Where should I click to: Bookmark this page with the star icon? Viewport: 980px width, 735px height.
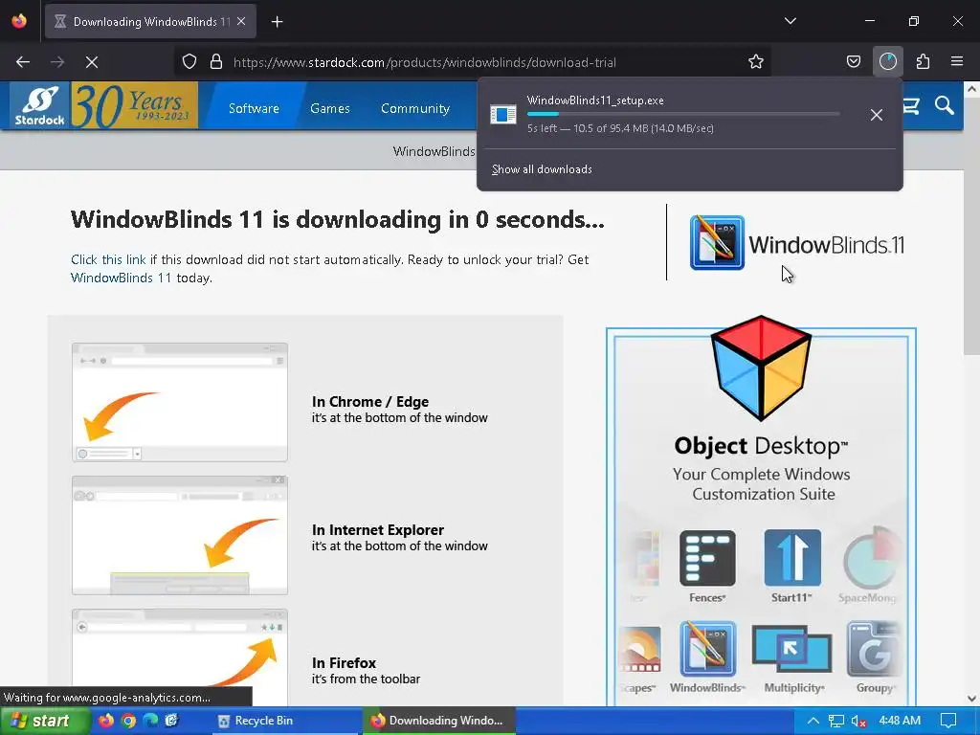[756, 62]
